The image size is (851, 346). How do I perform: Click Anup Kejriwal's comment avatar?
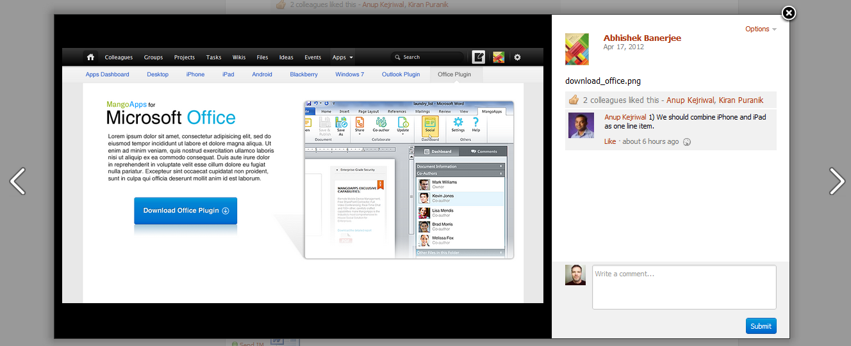point(581,125)
